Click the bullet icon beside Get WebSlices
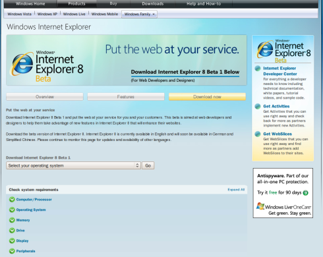The width and height of the screenshot is (323, 257). click(x=258, y=134)
